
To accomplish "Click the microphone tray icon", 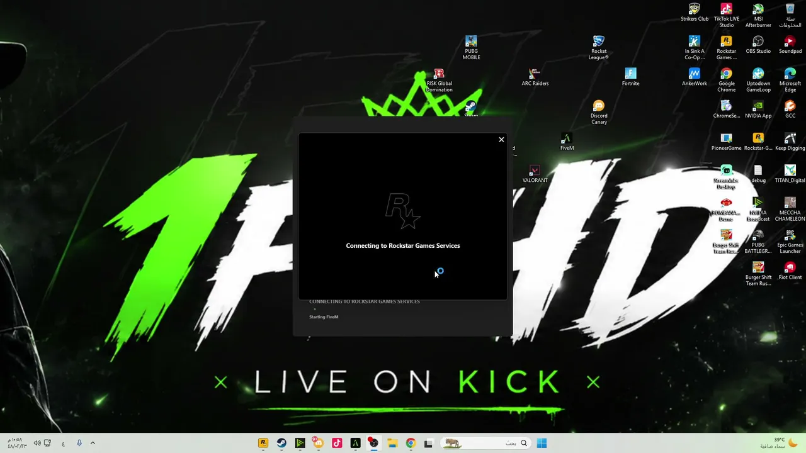I will (79, 443).
